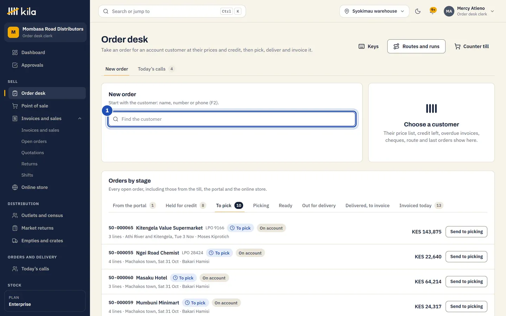Open the Counter till
This screenshot has height=316, width=506.
pos(472,46)
